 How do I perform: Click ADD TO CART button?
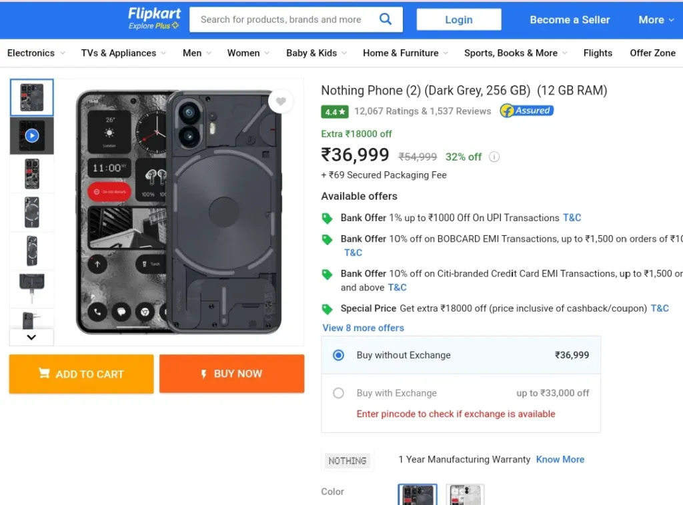81,374
